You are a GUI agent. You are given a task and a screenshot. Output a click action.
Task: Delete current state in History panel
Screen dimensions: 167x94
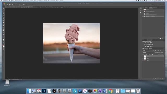(x=162, y=38)
